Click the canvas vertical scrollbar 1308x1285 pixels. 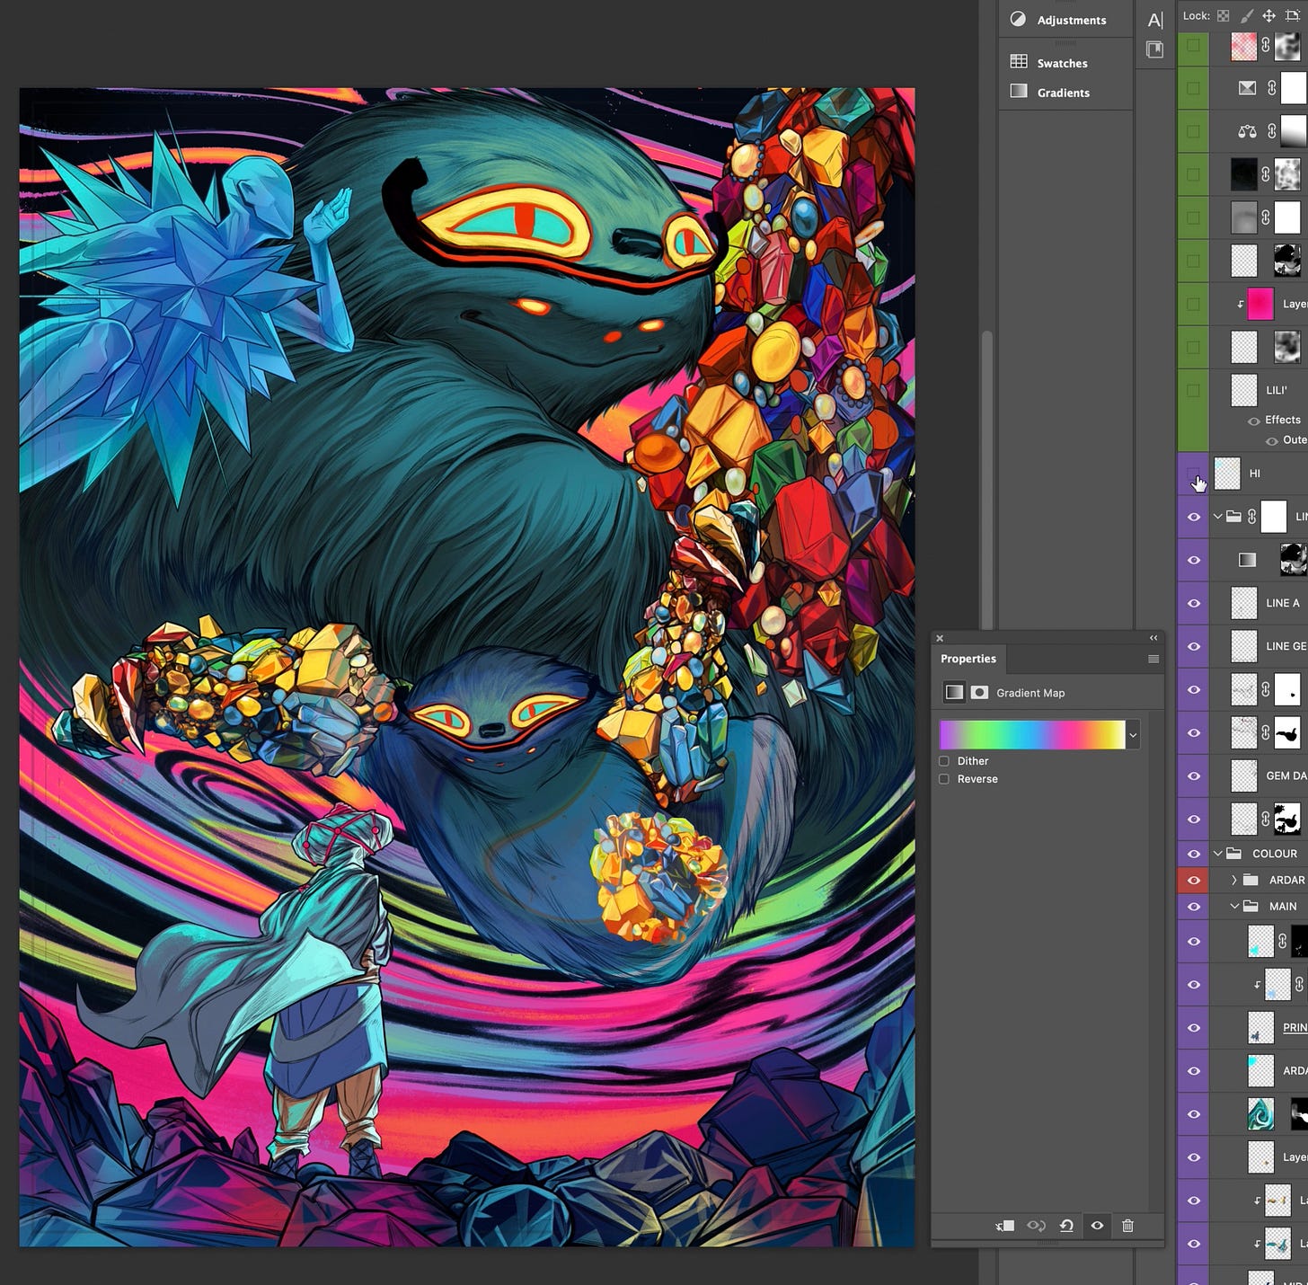987,481
